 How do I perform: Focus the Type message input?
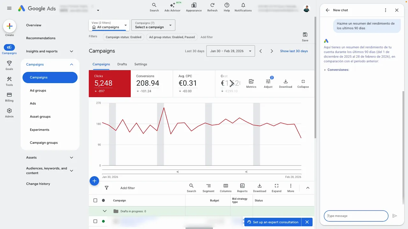(356, 216)
